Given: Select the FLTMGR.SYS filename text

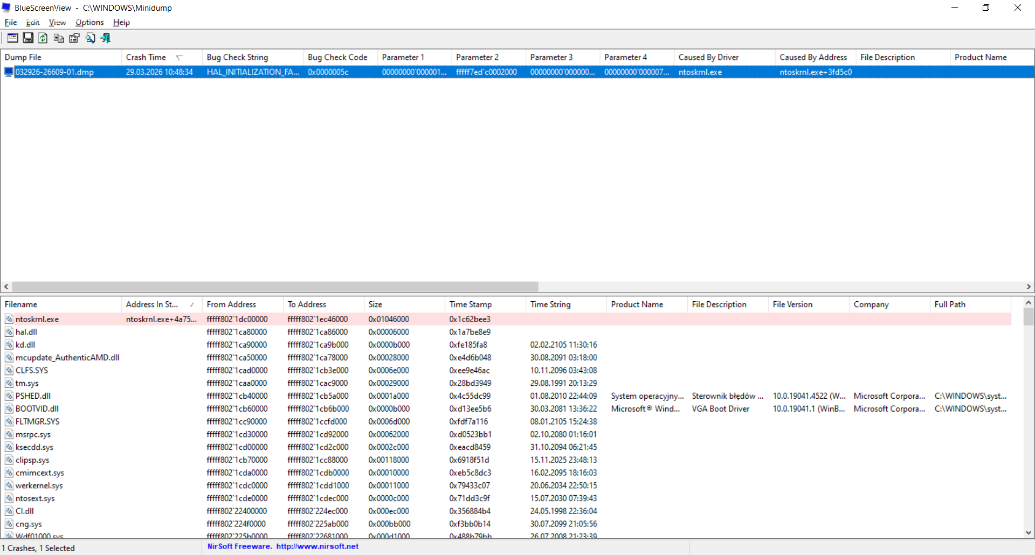Looking at the screenshot, I should pyautogui.click(x=37, y=421).
